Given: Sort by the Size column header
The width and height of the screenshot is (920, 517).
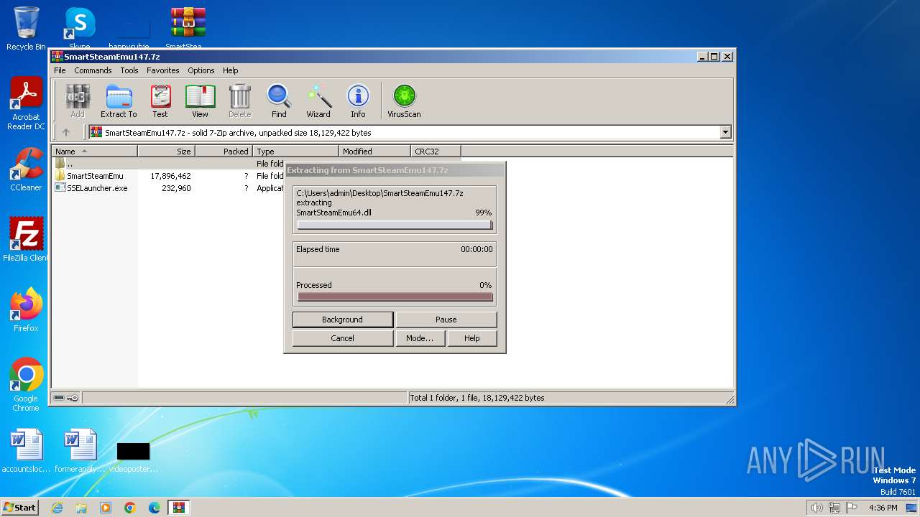Looking at the screenshot, I should (x=166, y=151).
